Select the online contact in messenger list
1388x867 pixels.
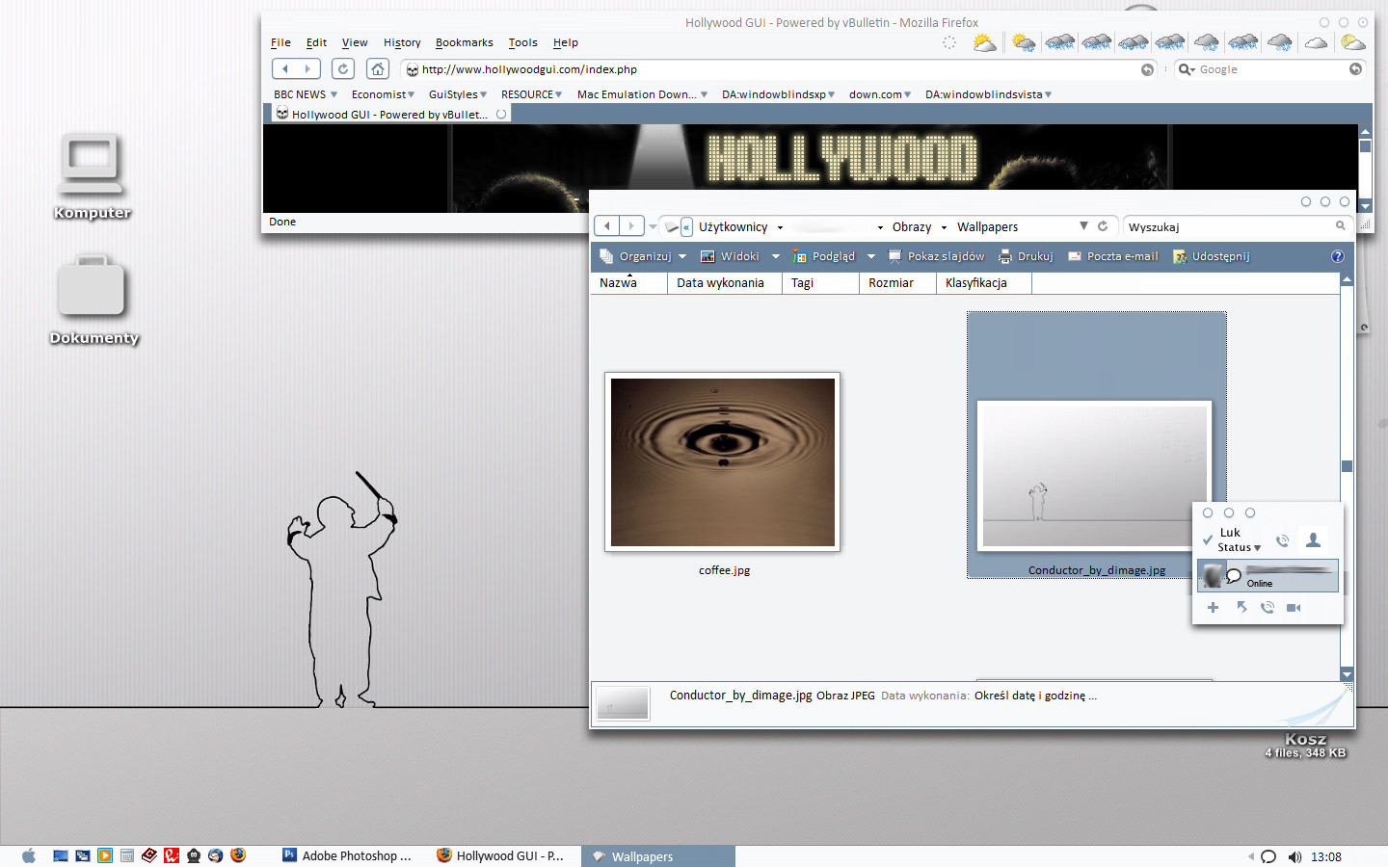1268,575
